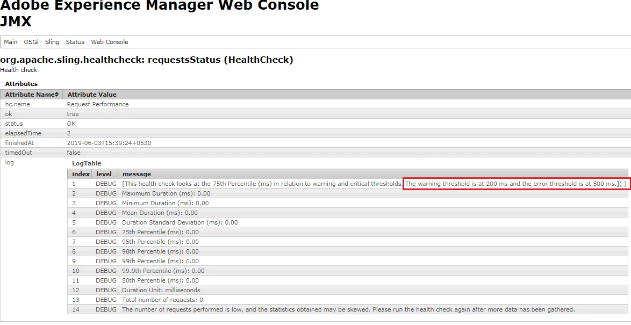
Task: Select the 98th Percentile log message
Action: coord(161,251)
